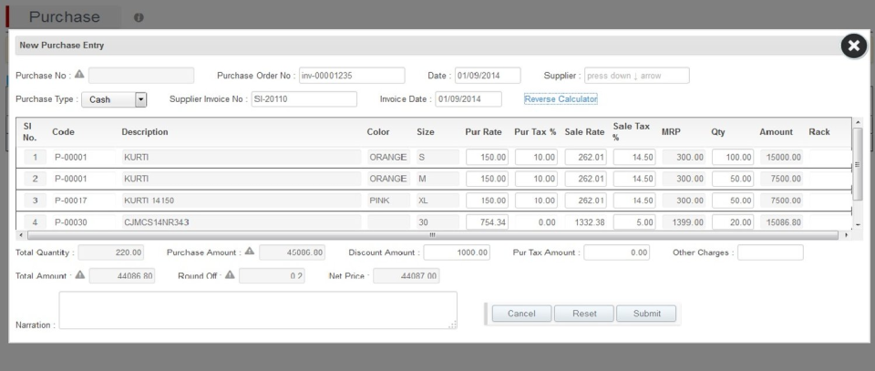Click right arrow of horizontal scrollbar
The height and width of the screenshot is (371, 875).
847,235
